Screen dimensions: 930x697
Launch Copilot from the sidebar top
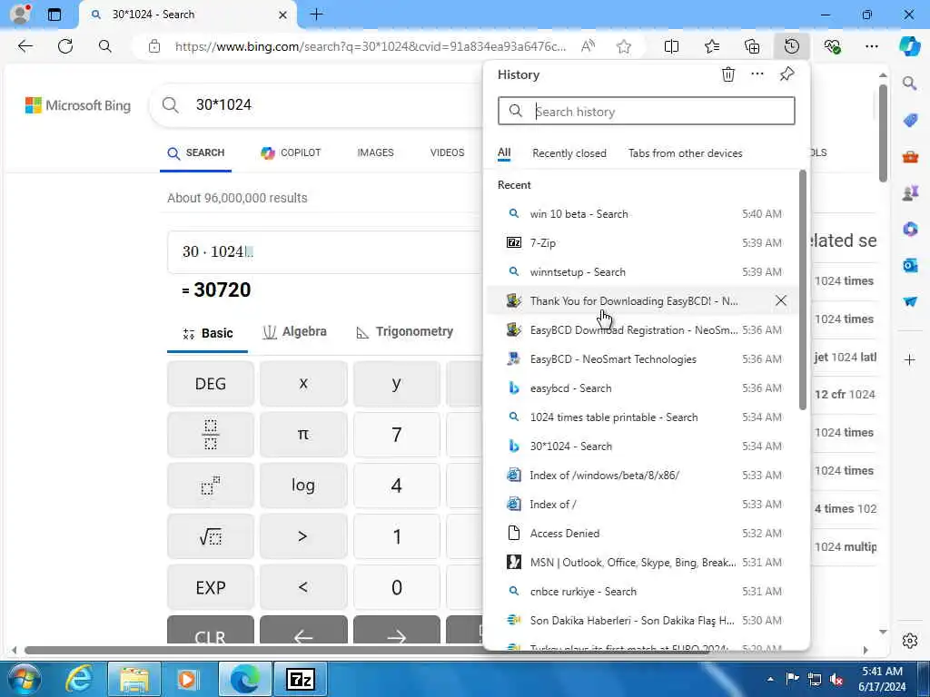(x=910, y=46)
